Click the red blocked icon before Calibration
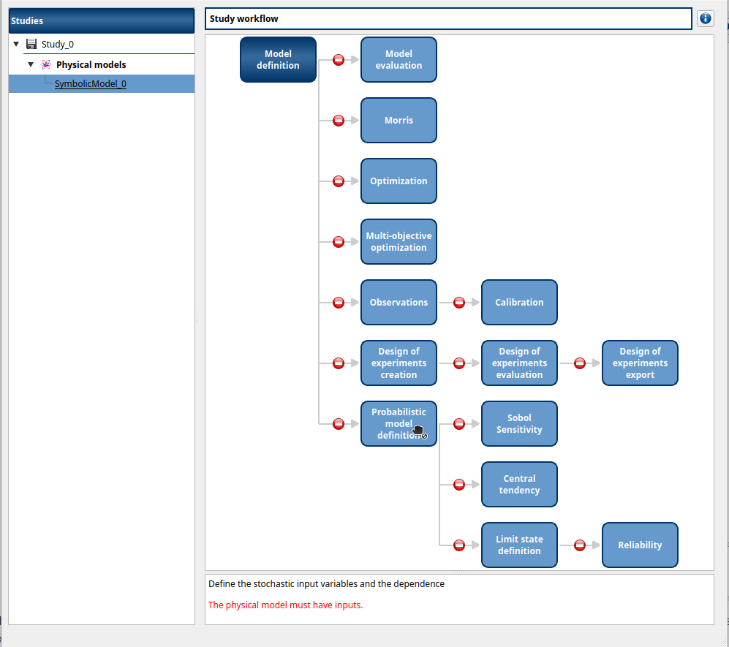 coord(459,303)
